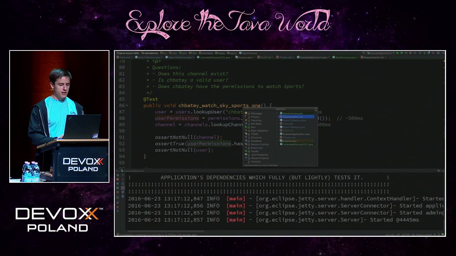Open the Requirements.md editor tab
Screen dimensions: 456x256
[x=373, y=57]
